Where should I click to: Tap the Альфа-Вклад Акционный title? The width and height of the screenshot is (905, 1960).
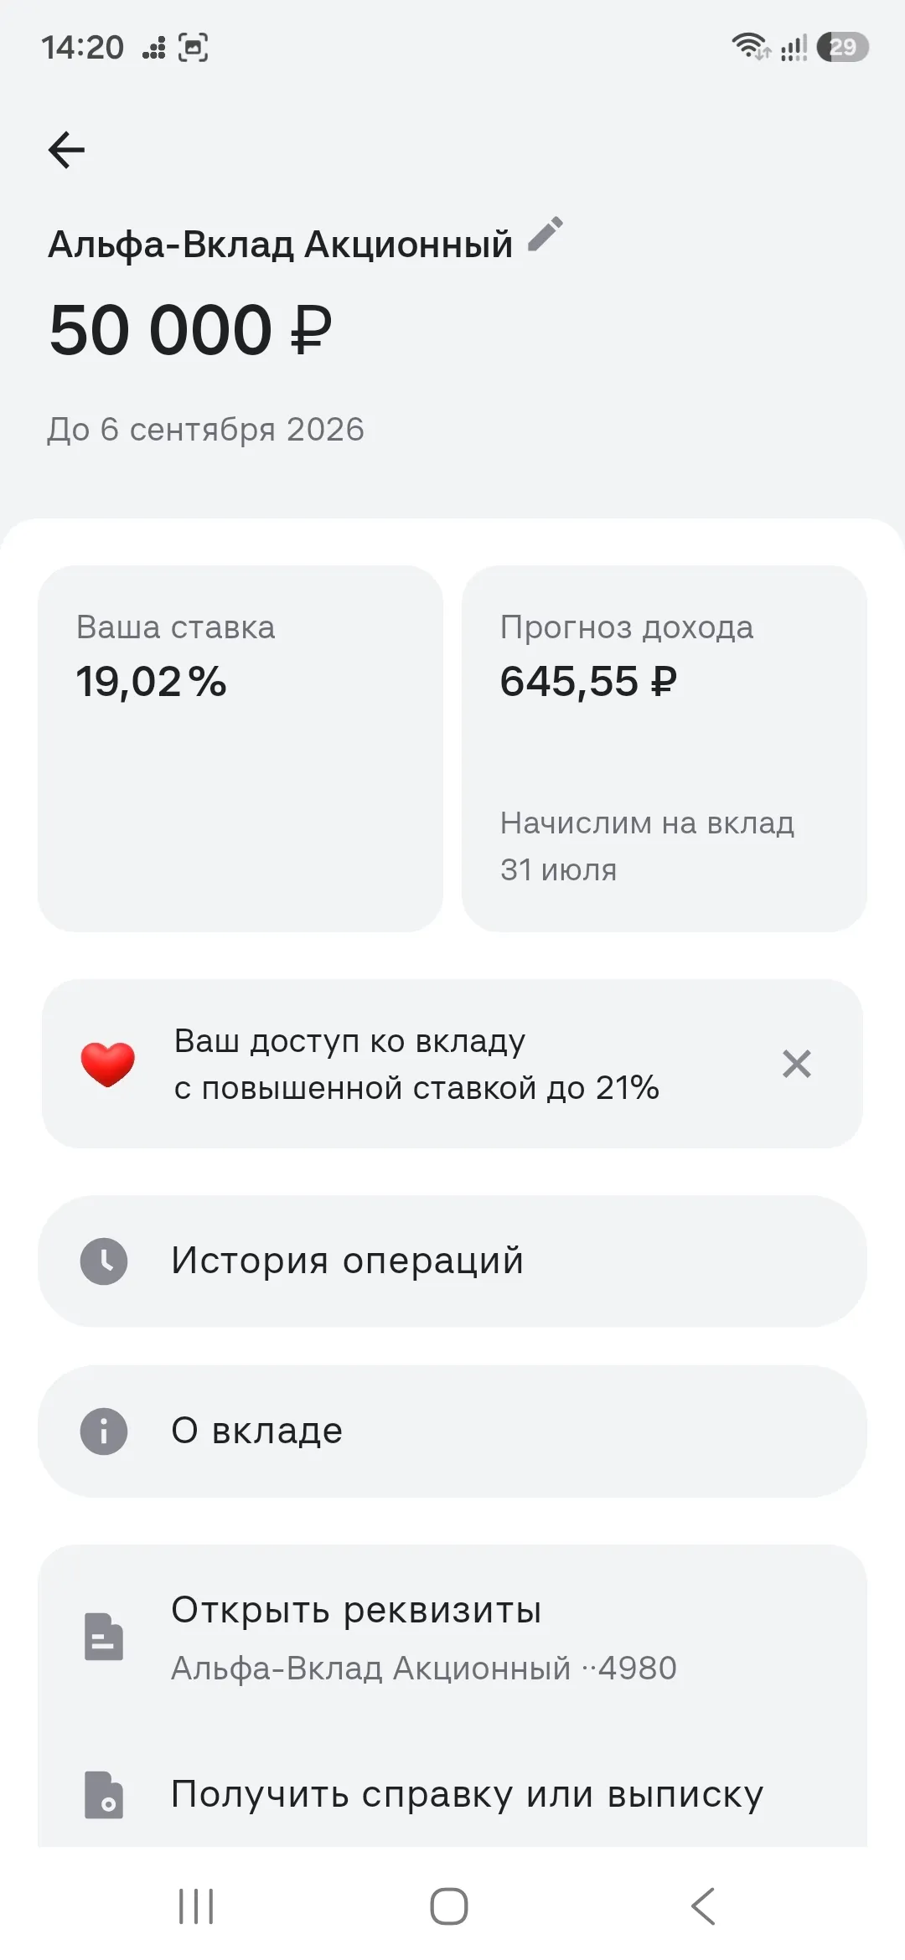(280, 245)
